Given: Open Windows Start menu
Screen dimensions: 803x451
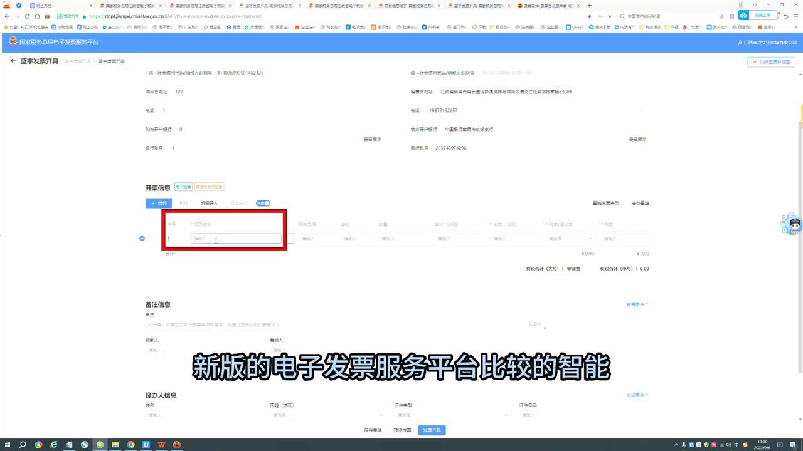Looking at the screenshot, I should click(x=6, y=445).
